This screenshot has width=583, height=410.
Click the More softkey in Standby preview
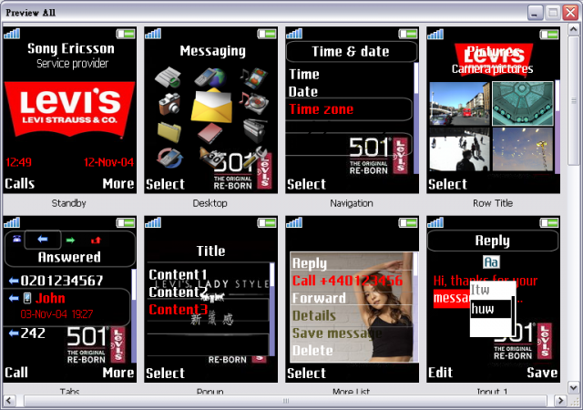tap(118, 183)
